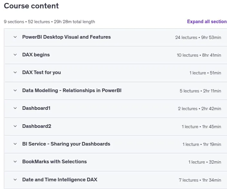This screenshot has width=227, height=189.
Task: Click the '10 lectures • 8hr 41min' text
Action: pyautogui.click(x=199, y=55)
